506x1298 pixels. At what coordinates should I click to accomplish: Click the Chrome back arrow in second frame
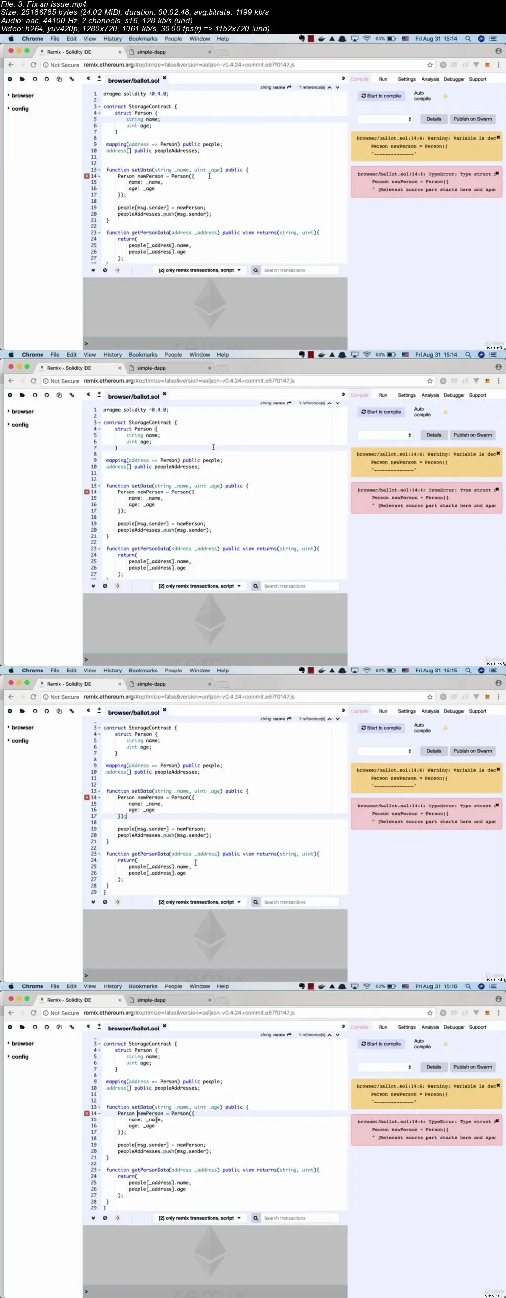(x=11, y=381)
